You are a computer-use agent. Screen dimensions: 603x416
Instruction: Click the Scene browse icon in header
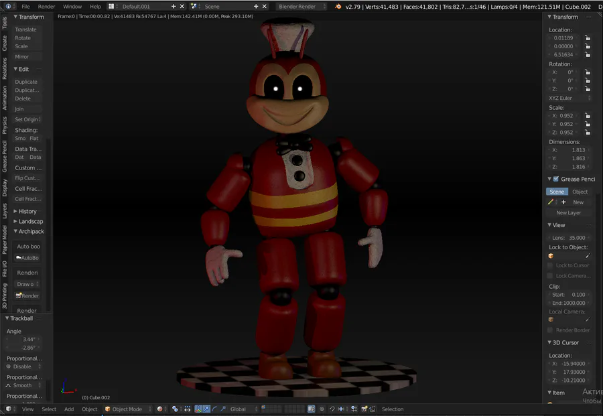coord(194,6)
